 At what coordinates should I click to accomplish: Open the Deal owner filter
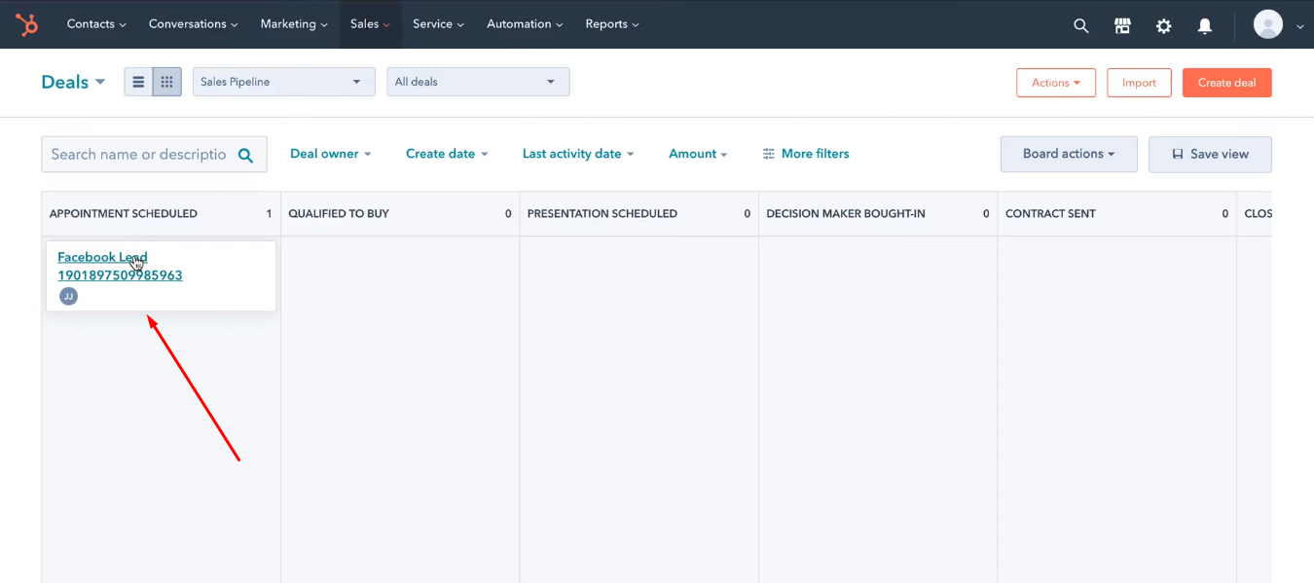(x=331, y=154)
